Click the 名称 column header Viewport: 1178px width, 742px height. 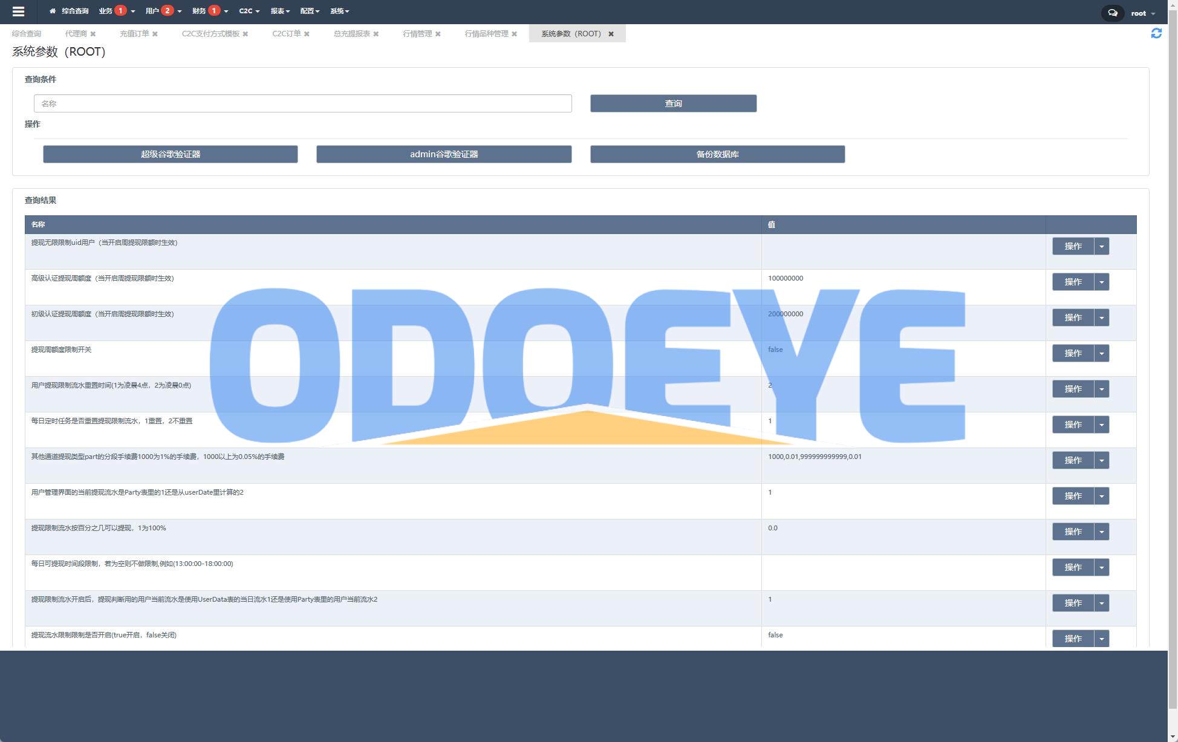click(x=393, y=224)
